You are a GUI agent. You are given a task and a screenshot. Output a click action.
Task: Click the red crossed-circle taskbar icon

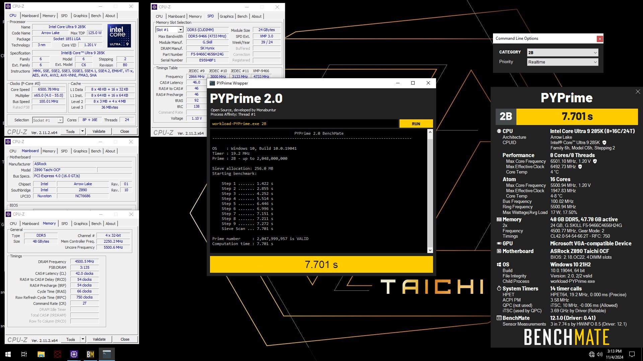click(58, 354)
